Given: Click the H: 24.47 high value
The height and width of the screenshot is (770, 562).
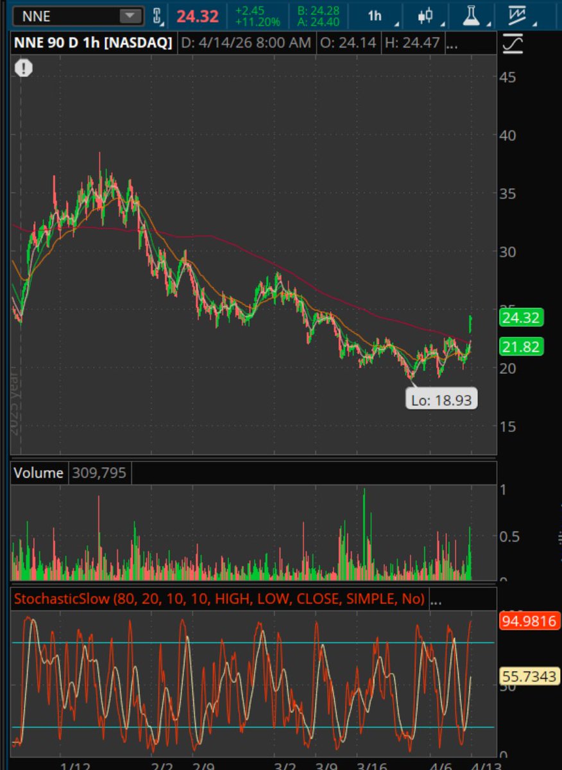Looking at the screenshot, I should tap(412, 44).
